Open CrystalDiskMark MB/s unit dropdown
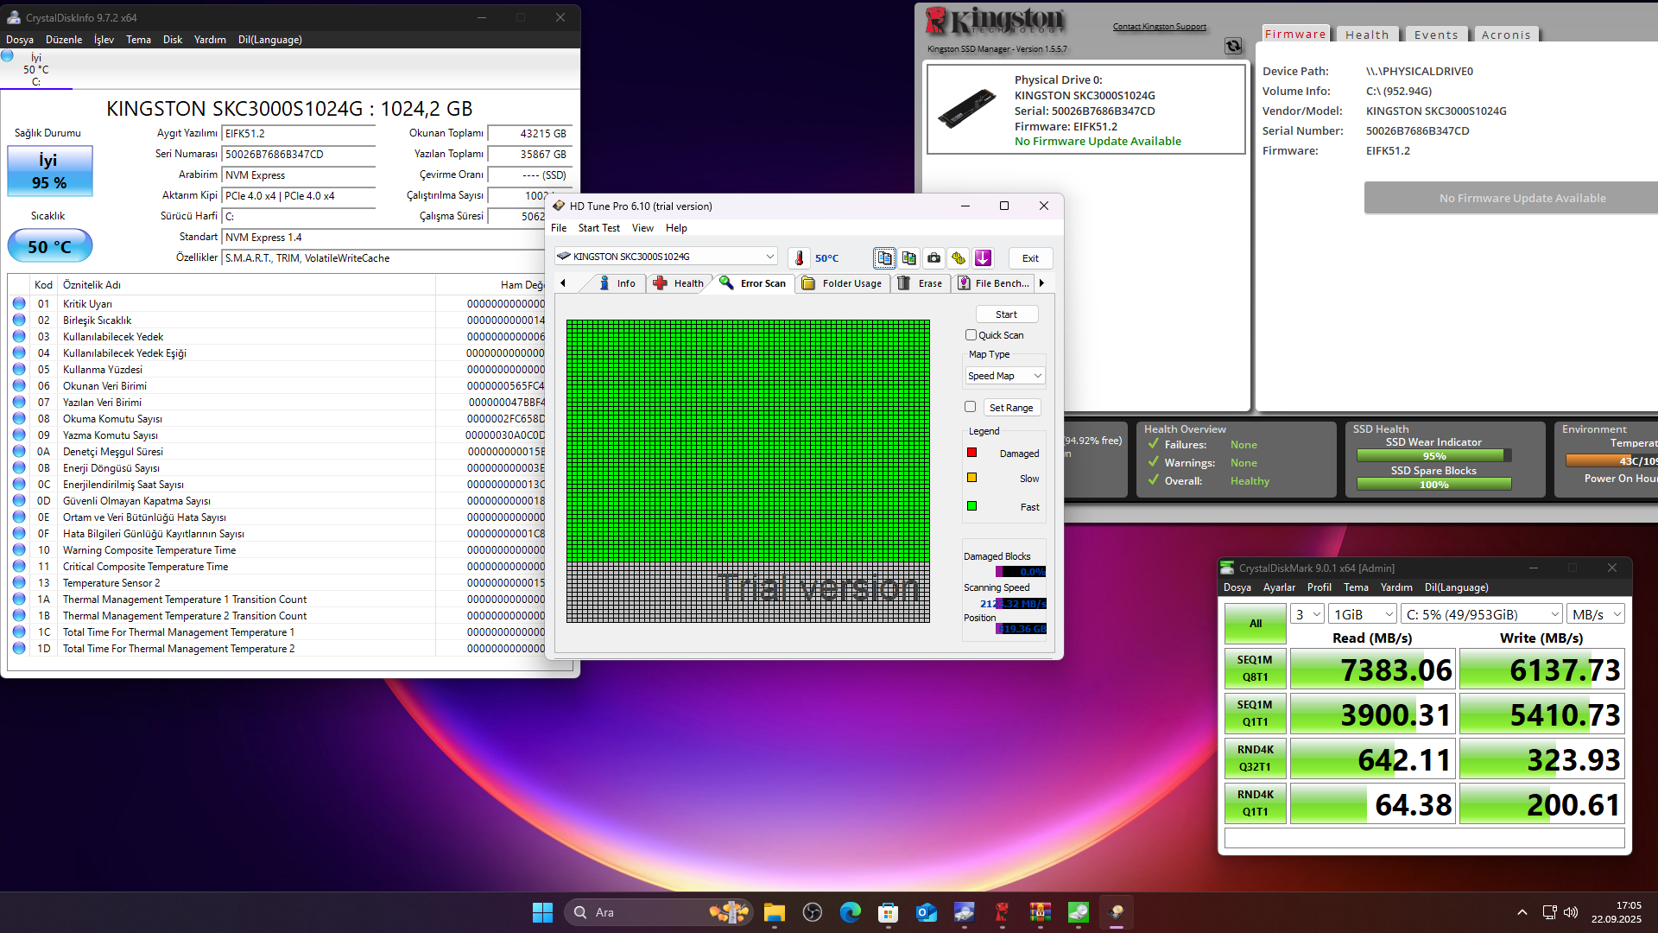Viewport: 1658px width, 933px height. pos(1596,614)
